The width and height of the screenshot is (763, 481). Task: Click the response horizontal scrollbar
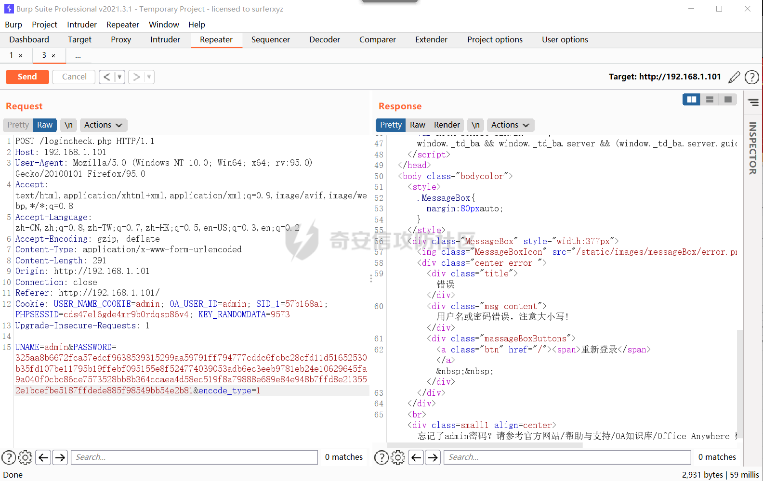click(x=485, y=445)
